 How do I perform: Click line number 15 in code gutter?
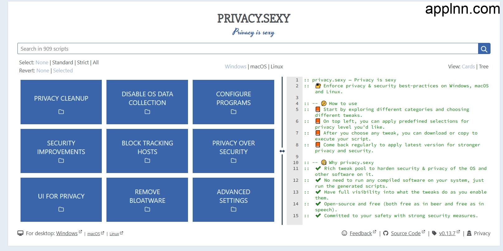click(x=296, y=216)
